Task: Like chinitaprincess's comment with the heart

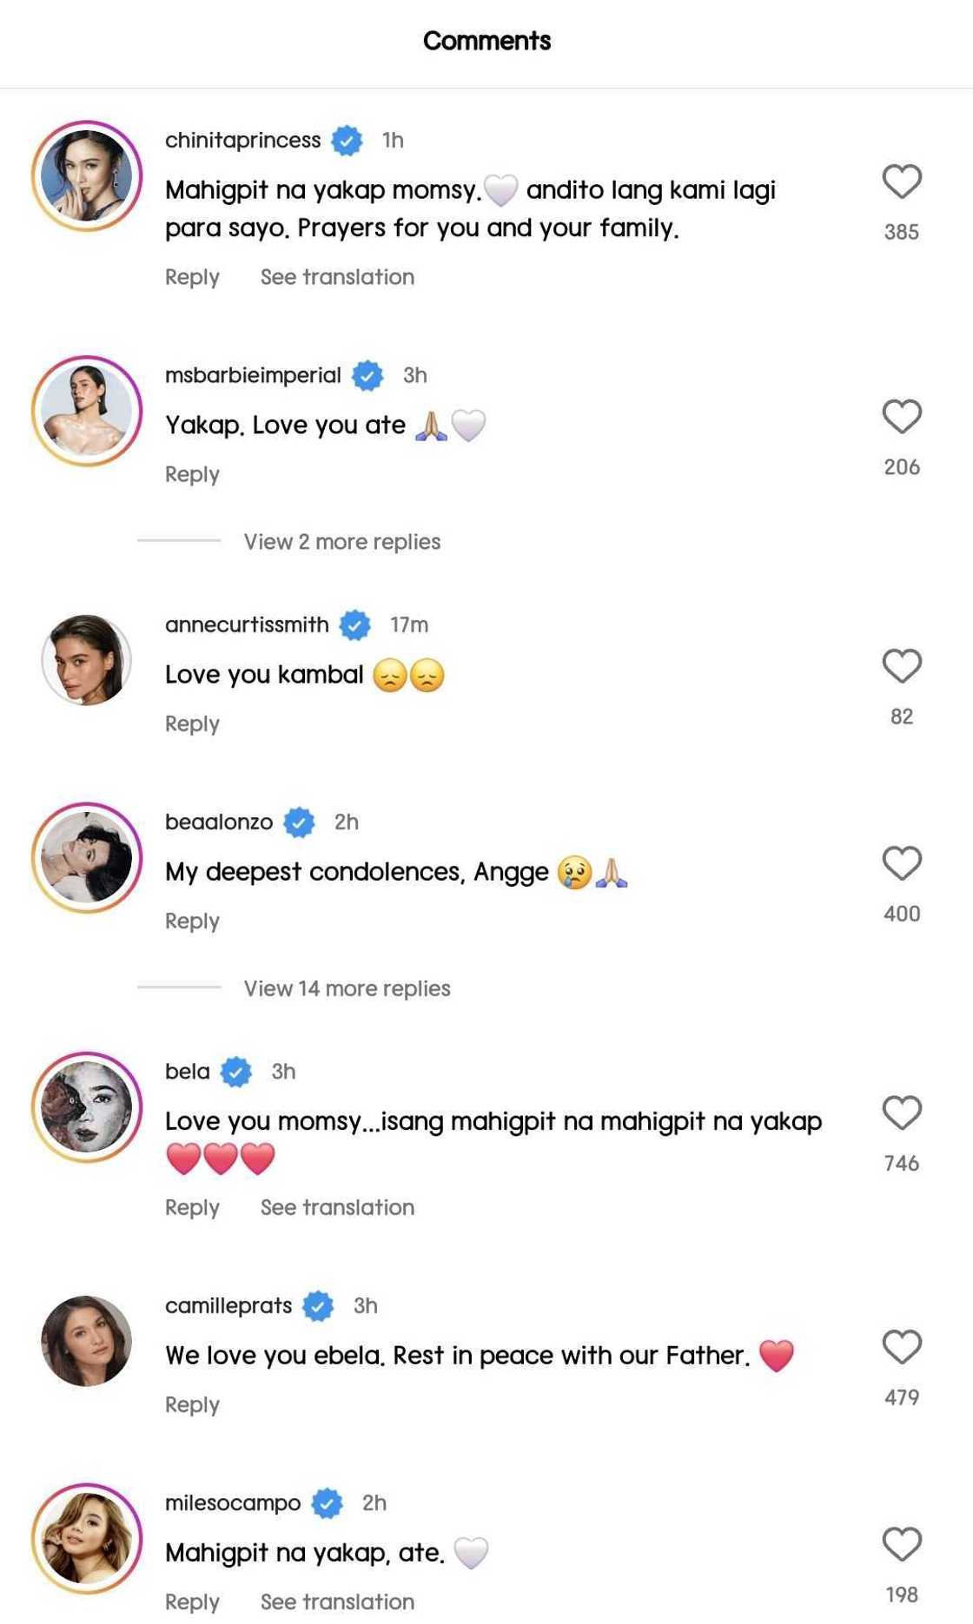Action: [901, 182]
